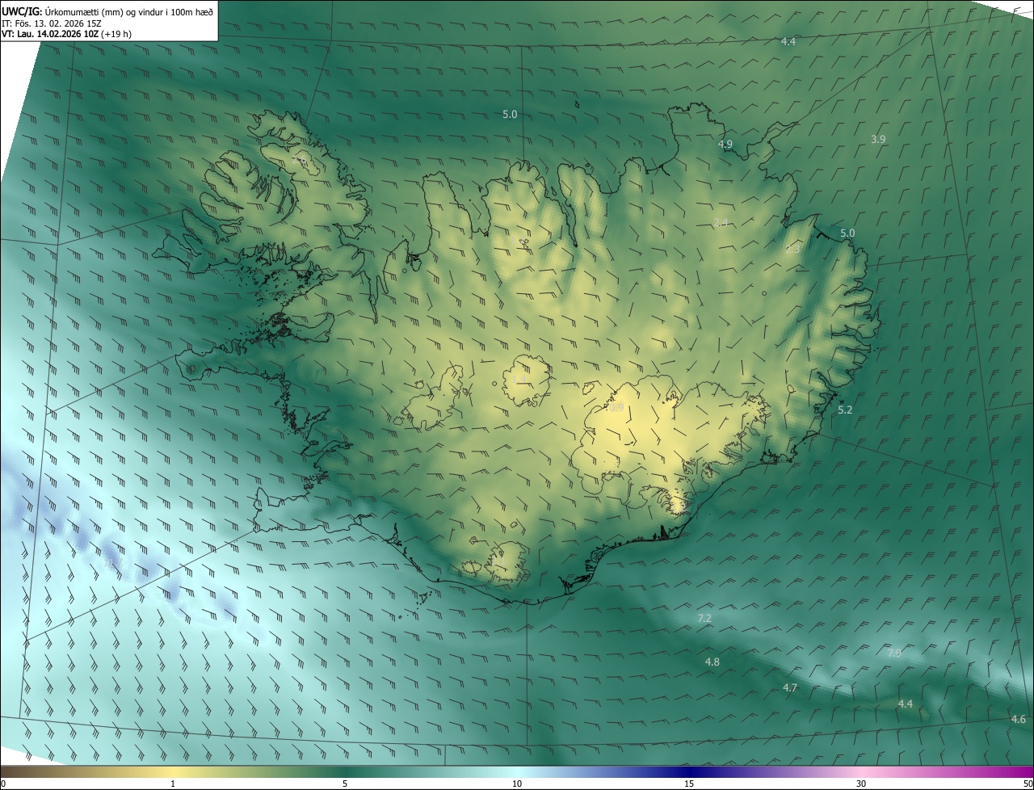
Task: Click the 2.6 value over the Westfjords
Action: [299, 162]
